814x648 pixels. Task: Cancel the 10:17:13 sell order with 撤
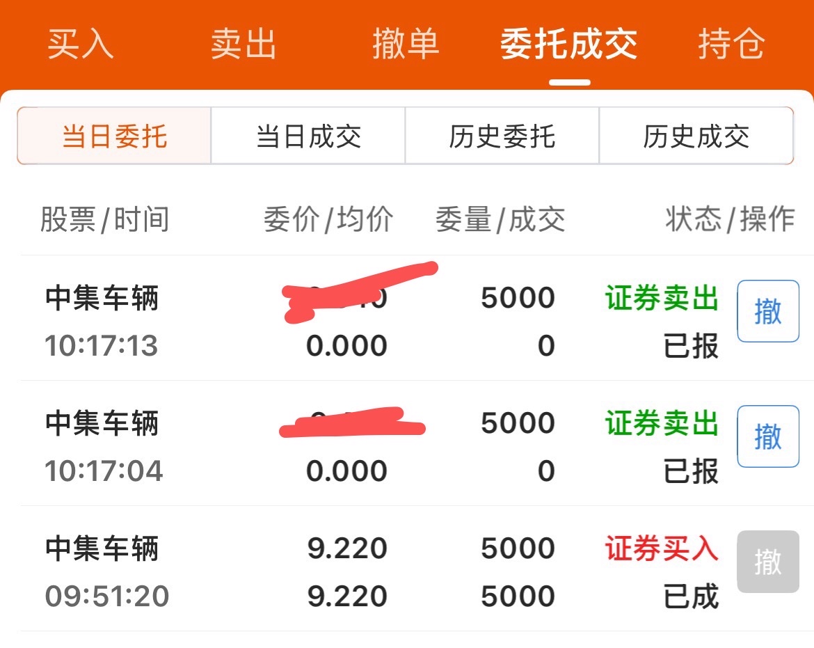click(x=768, y=311)
